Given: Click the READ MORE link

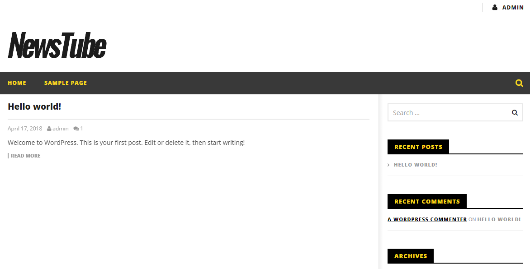Looking at the screenshot, I should pyautogui.click(x=26, y=156).
